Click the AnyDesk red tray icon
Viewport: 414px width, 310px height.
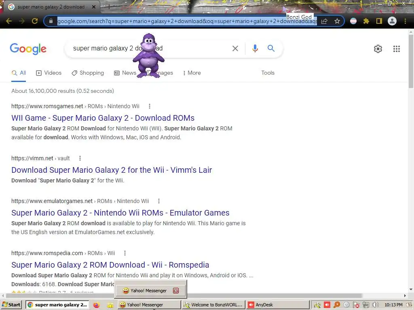[327, 305]
